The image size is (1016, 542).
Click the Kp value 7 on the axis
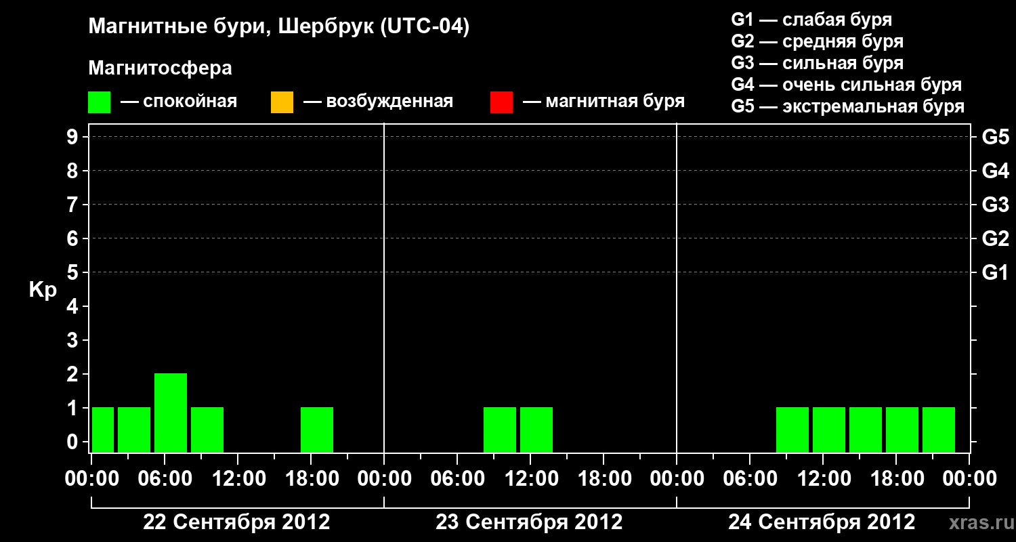tap(74, 205)
